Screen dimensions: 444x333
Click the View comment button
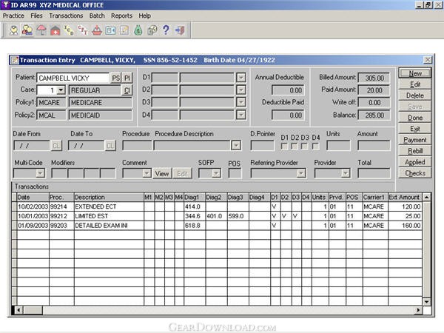(161, 174)
